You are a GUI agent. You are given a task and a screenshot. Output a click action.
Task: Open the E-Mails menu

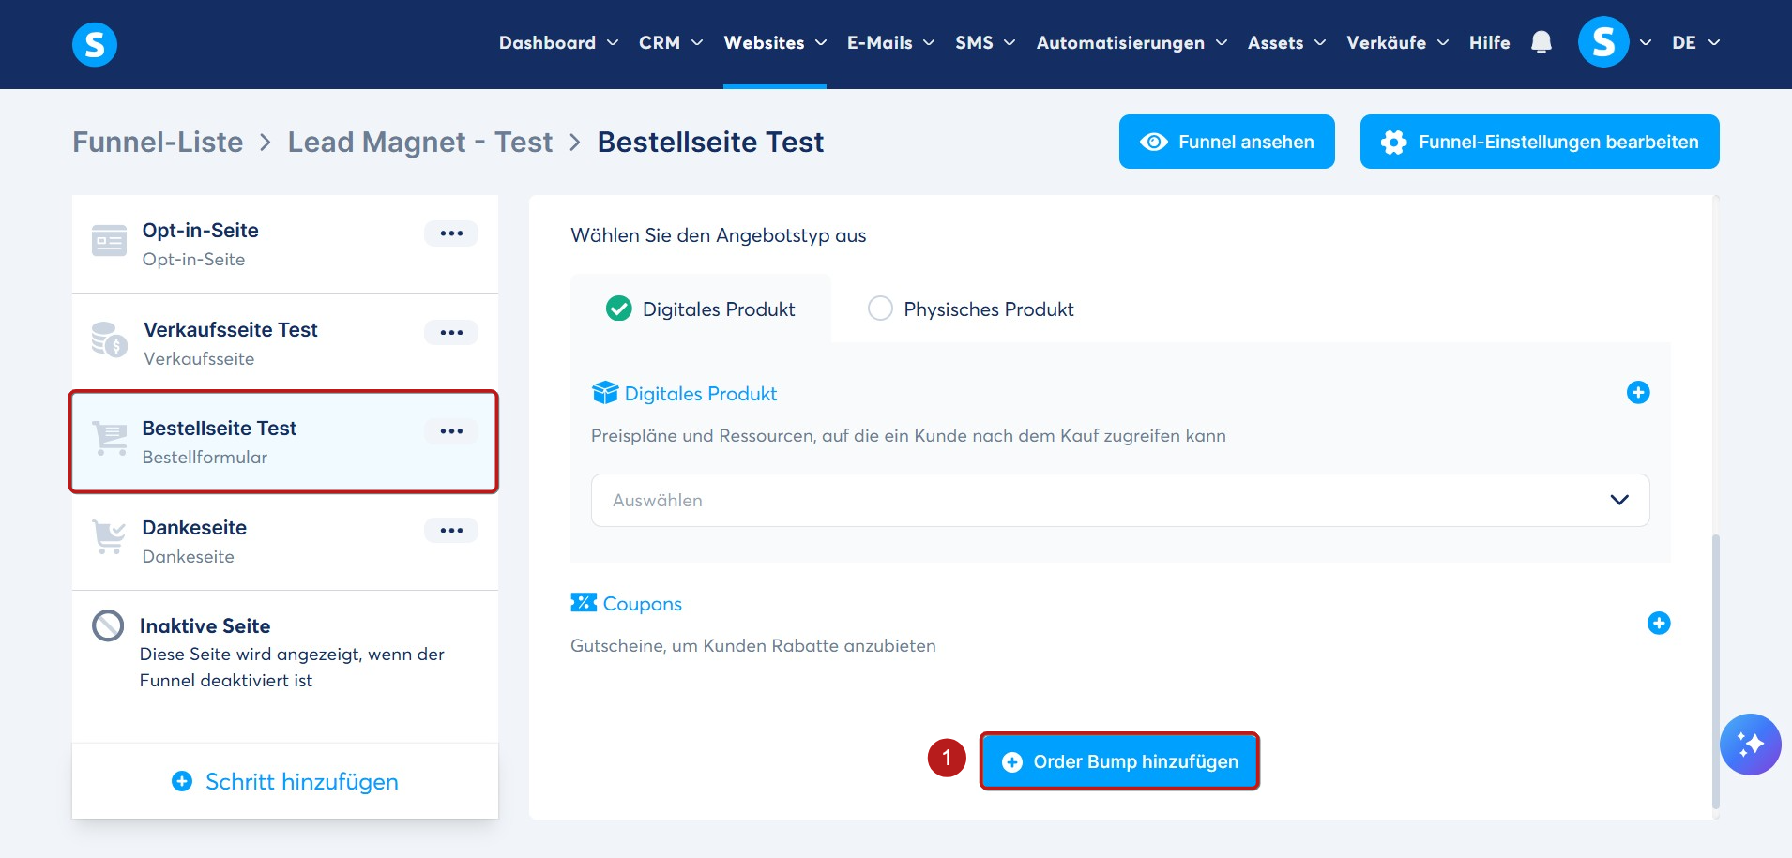pyautogui.click(x=890, y=43)
